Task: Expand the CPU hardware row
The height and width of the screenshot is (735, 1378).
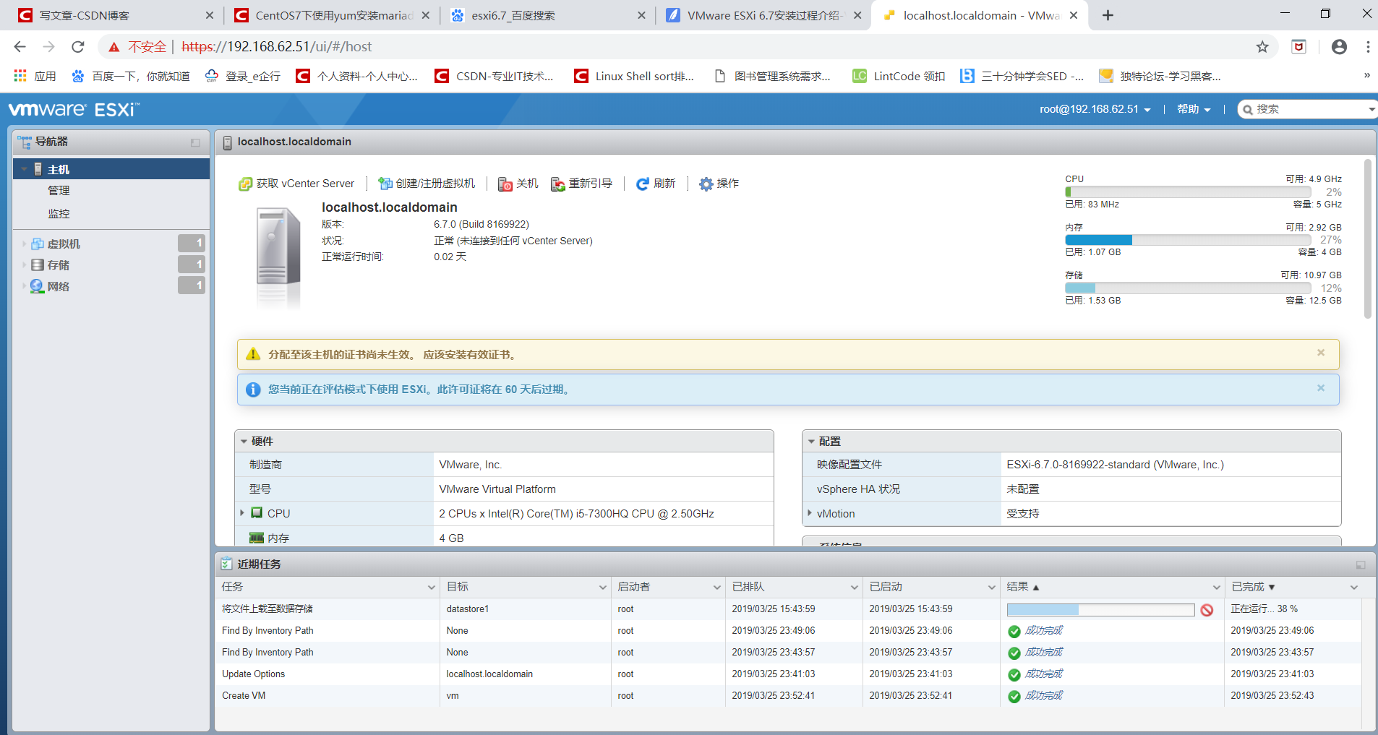Action: 242,513
